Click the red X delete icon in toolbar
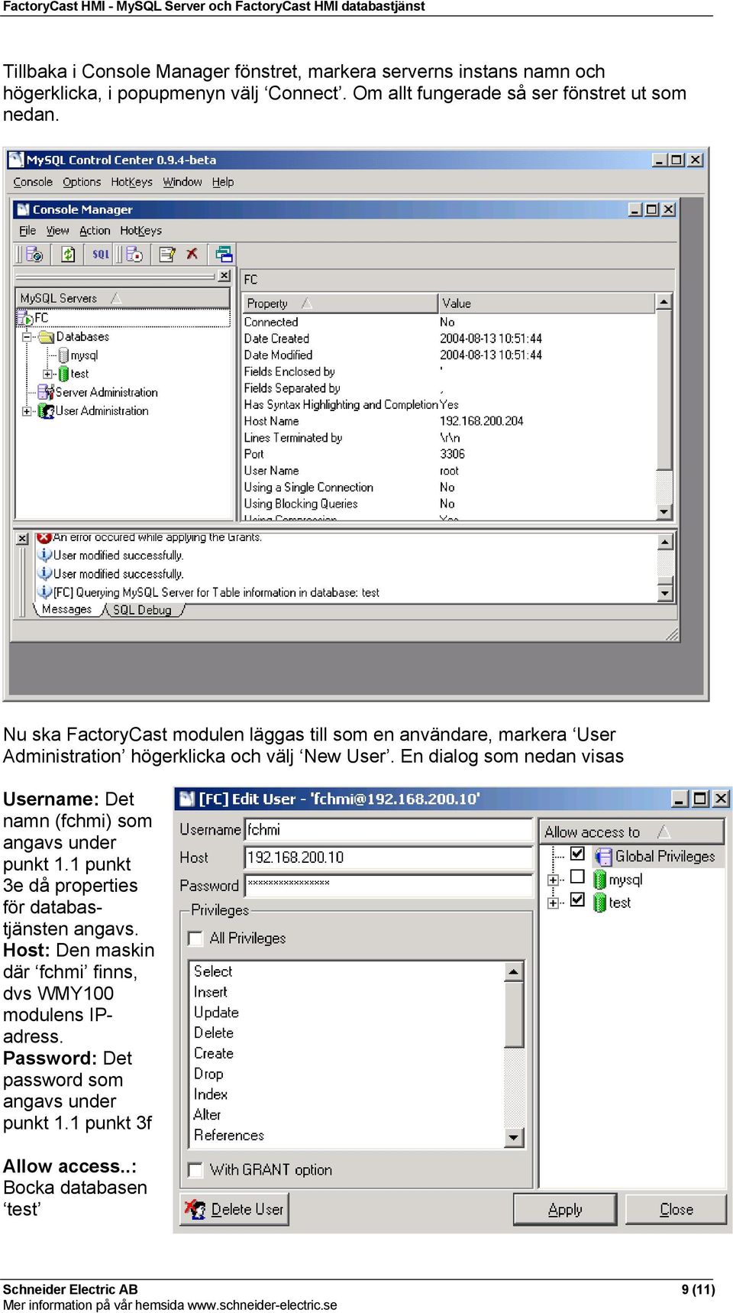733x1313 pixels. pos(192,254)
